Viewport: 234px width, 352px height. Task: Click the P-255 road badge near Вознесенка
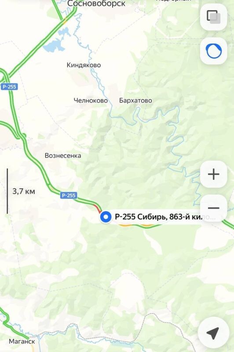click(x=69, y=195)
